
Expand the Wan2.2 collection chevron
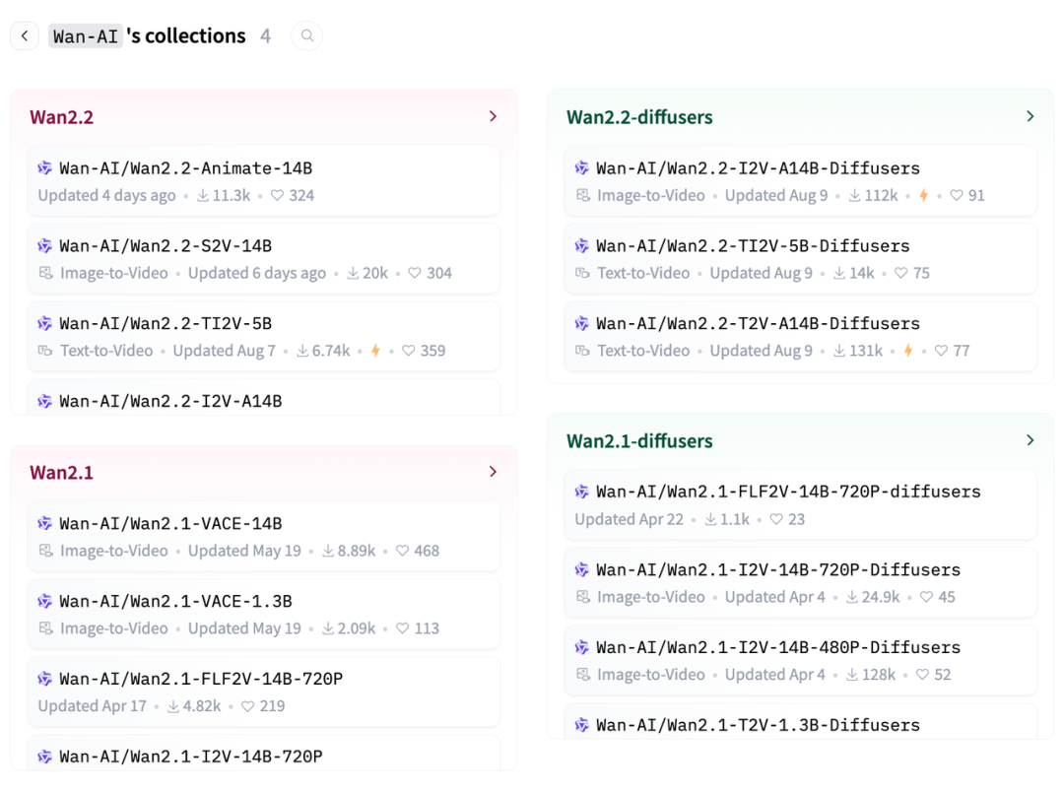pyautogui.click(x=494, y=116)
